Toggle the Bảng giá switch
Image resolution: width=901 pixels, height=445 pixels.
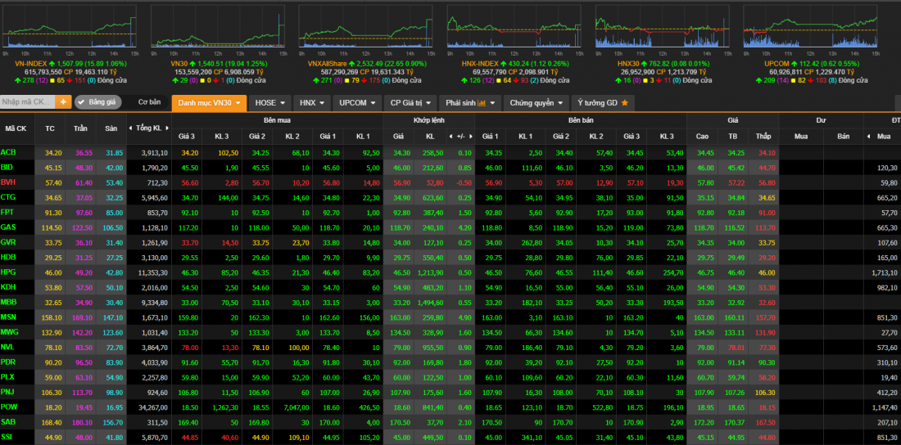(97, 102)
